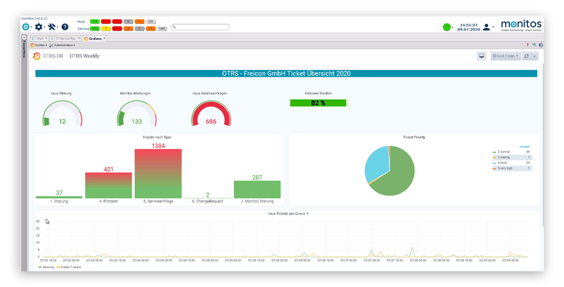The image size is (564, 287).
Task: Switch to the IT-Service Bsp. tab
Action: pyautogui.click(x=65, y=39)
